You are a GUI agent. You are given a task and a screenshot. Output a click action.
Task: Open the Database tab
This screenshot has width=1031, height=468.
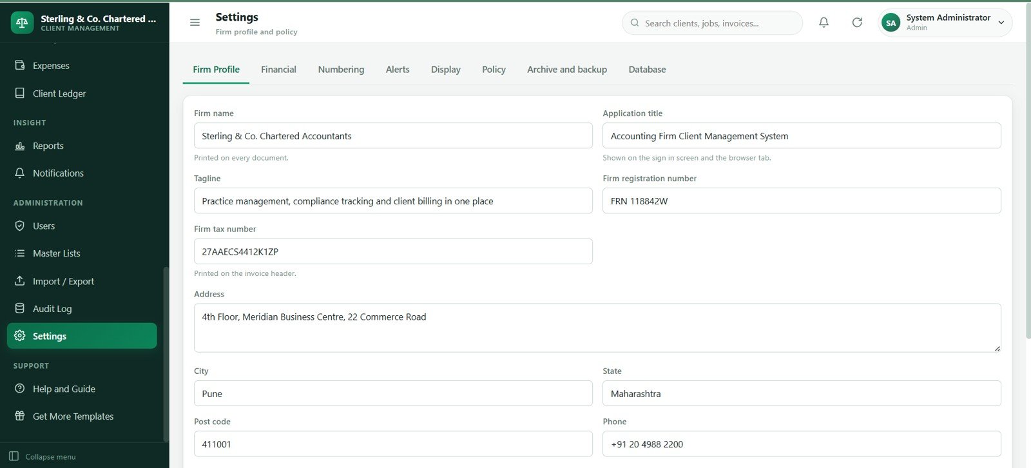tap(647, 70)
